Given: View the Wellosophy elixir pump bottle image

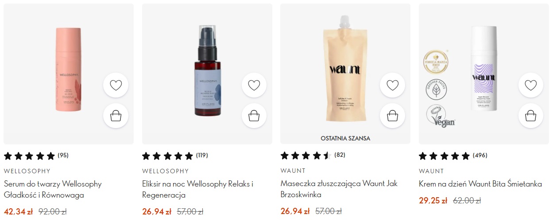Looking at the screenshot, I should (x=207, y=70).
